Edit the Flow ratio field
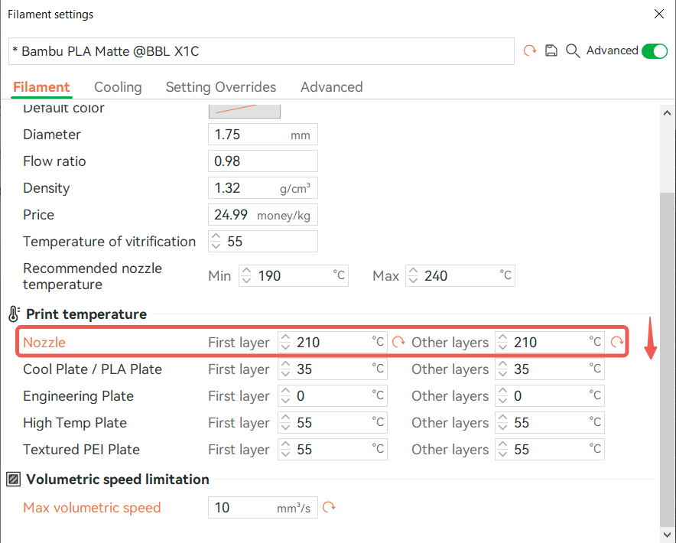Image resolution: width=676 pixels, height=543 pixels. (x=263, y=161)
